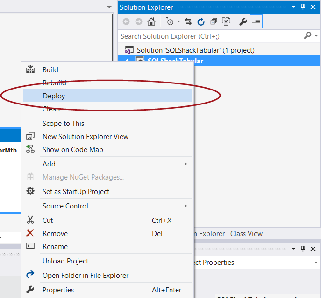Open Properties panel window position dropdown

coord(293,249)
